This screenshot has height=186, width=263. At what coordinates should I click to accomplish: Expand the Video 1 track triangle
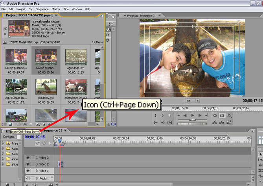point(37,171)
